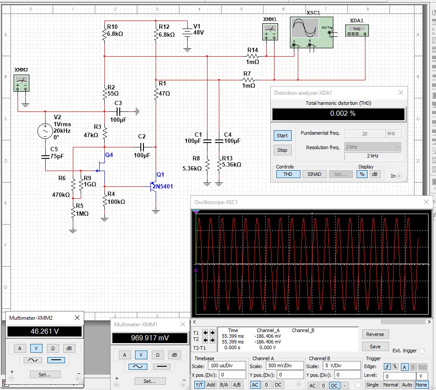Move T1 cursor right with arrow
This screenshot has width=436, height=390.
212,333
